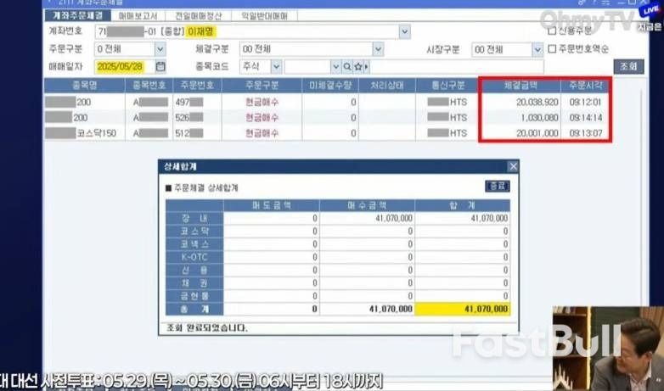Click the 종목번호 column header
The image size is (664, 391).
(x=149, y=86)
